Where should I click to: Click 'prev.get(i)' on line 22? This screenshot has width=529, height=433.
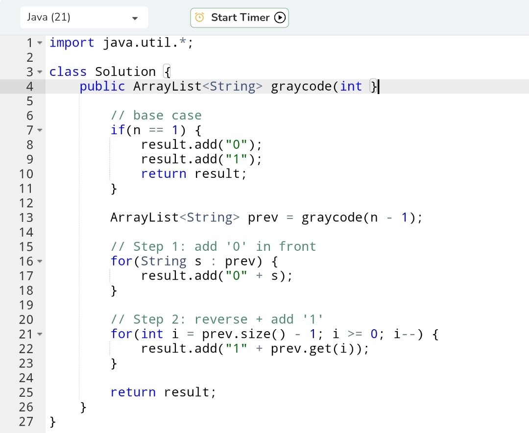pyautogui.click(x=313, y=349)
